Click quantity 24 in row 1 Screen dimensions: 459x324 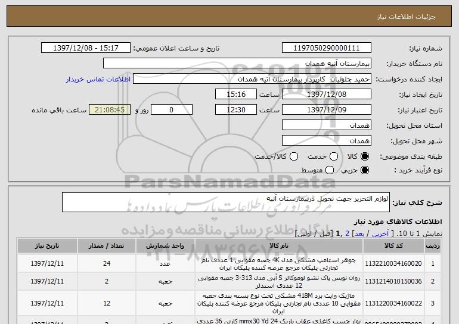click(107, 263)
